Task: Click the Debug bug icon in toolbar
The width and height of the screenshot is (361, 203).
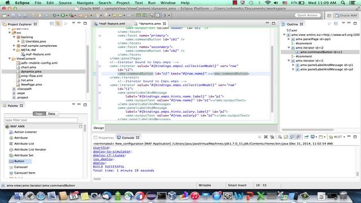Action: coord(54,15)
